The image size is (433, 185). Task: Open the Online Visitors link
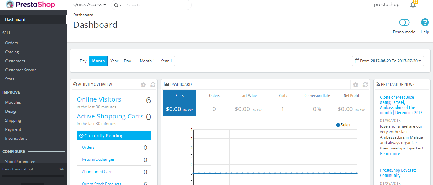pyautogui.click(x=99, y=99)
